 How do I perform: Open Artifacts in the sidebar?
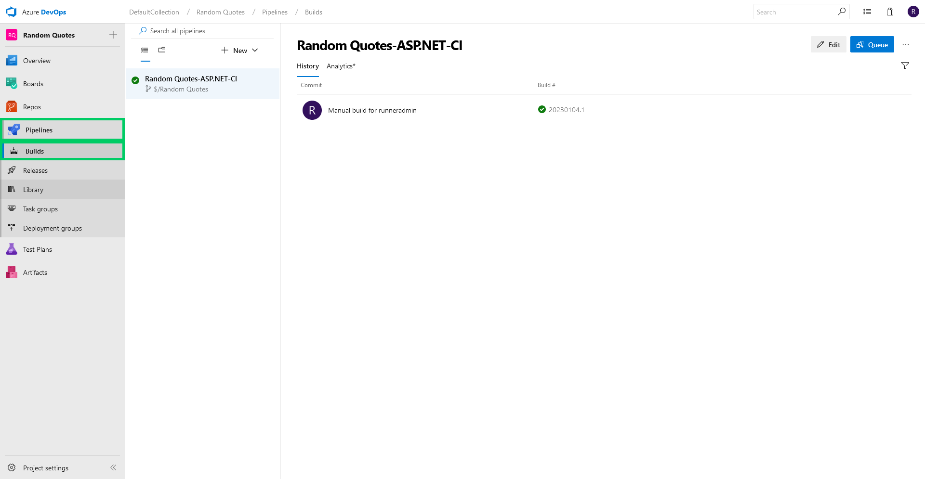(63, 272)
